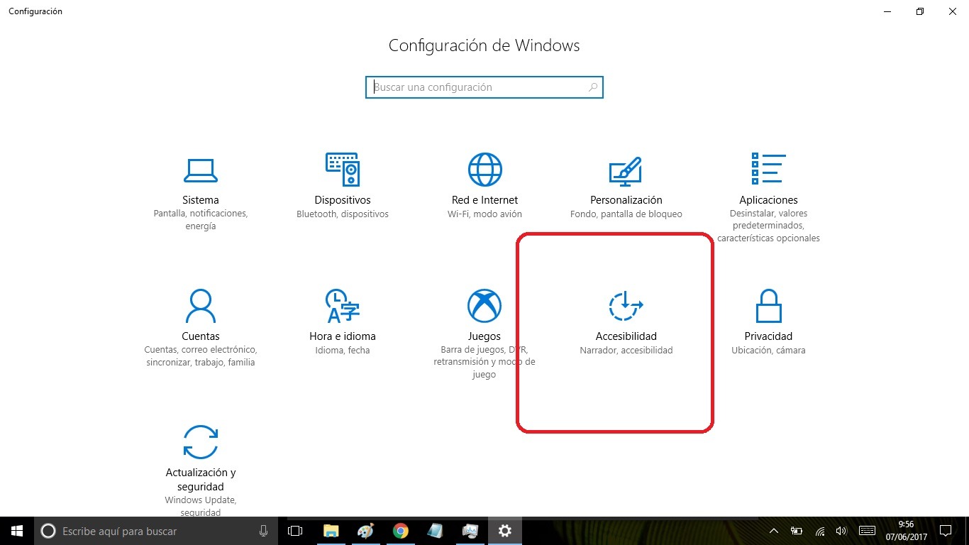Open the Aplicaciones settings tile
Viewport: 969px width, 545px height.
tap(768, 198)
